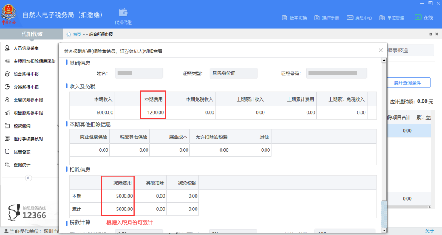Select 优惠备案 file icon
Image resolution: width=442 pixels, height=235 pixels.
[x=7, y=152]
